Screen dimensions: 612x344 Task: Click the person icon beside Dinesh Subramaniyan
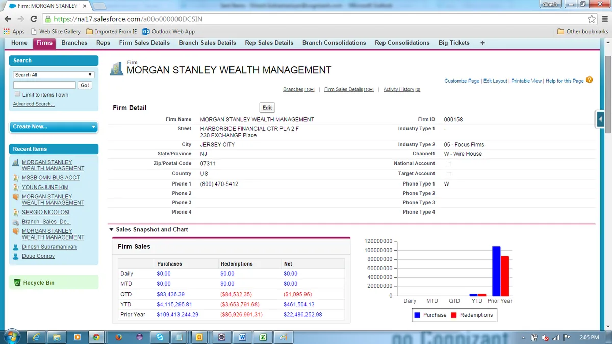click(16, 247)
